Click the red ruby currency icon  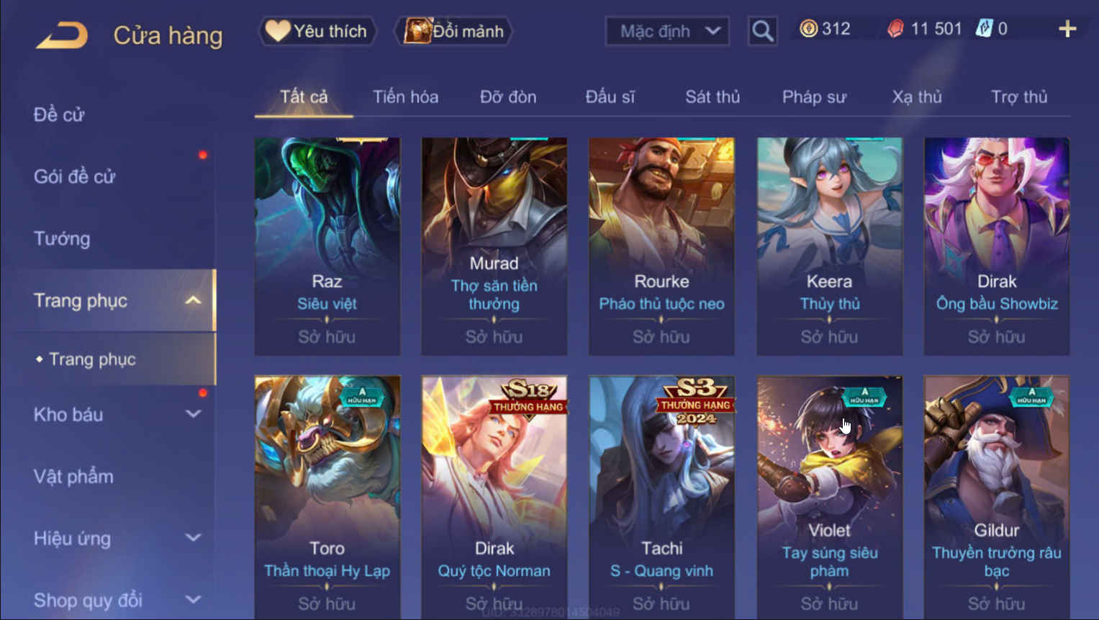895,29
